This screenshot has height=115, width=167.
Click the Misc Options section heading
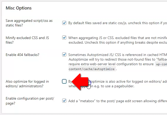point(19,8)
